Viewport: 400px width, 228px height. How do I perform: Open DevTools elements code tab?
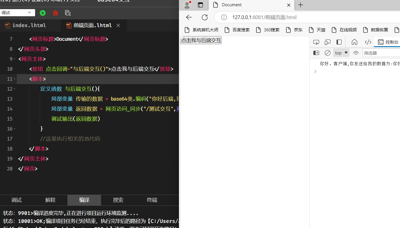368,42
